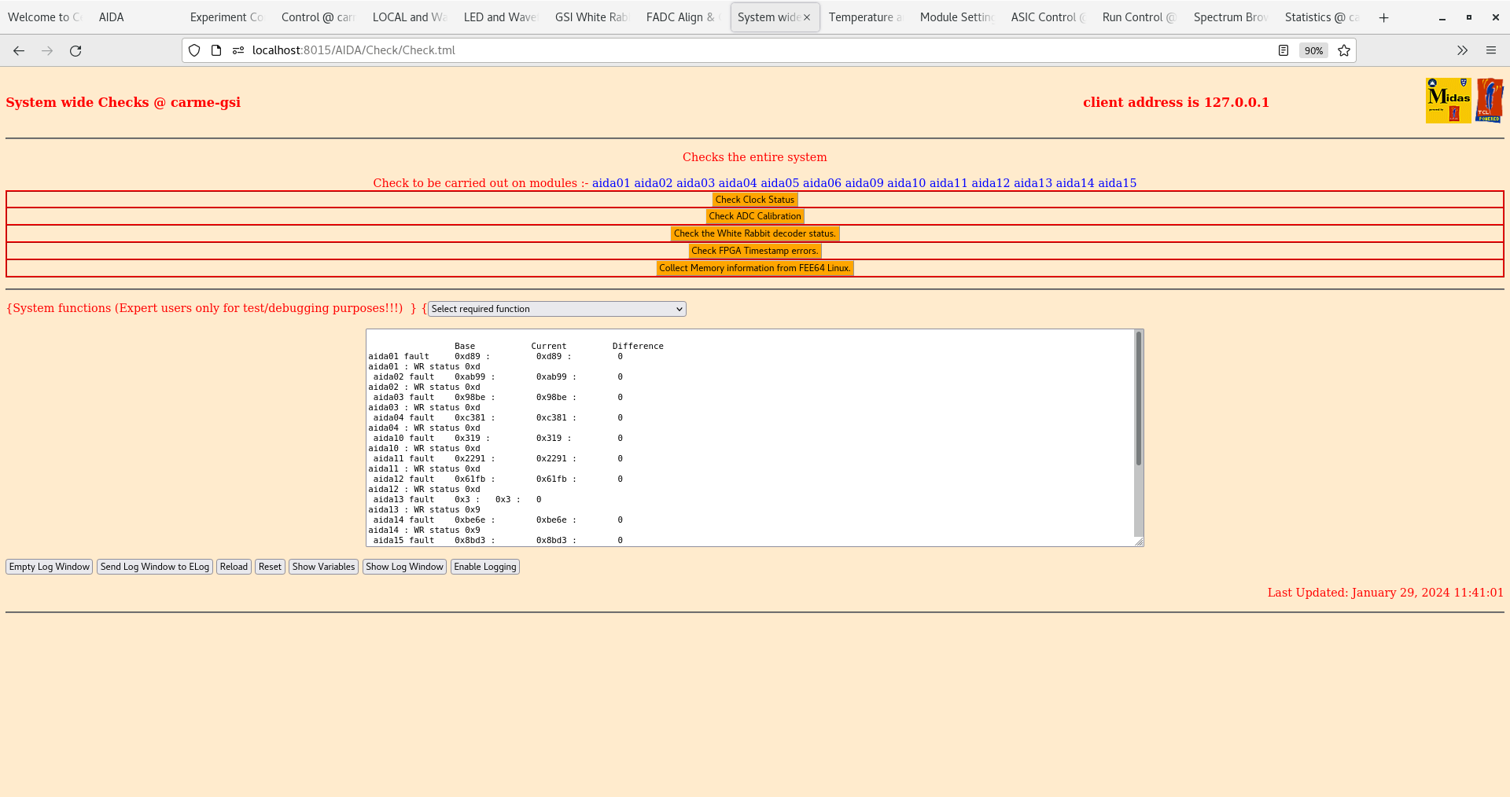
Task: Open a new browser tab with plus icon
Action: [1383, 17]
